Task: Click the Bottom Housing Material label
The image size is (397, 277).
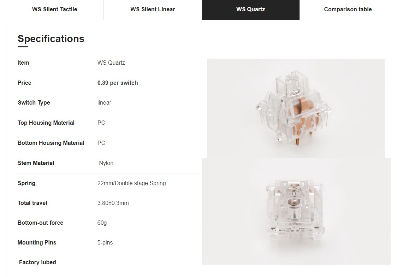Action: pyautogui.click(x=51, y=143)
